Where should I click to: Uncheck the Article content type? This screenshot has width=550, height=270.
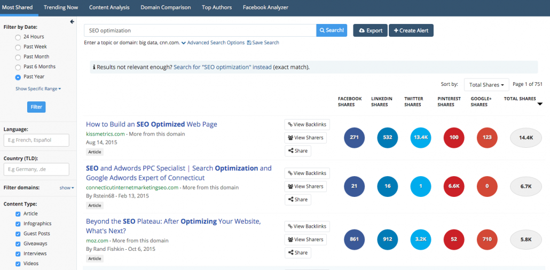18,214
